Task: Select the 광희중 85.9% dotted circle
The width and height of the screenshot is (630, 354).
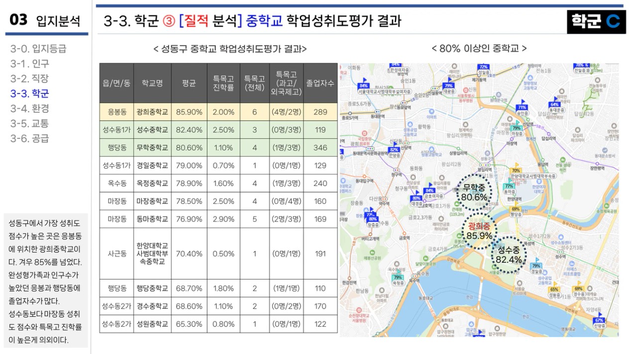Action: (x=479, y=231)
